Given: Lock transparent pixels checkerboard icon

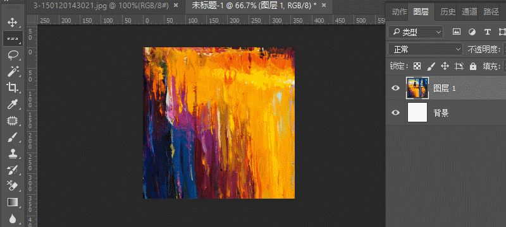Looking at the screenshot, I should point(417,67).
